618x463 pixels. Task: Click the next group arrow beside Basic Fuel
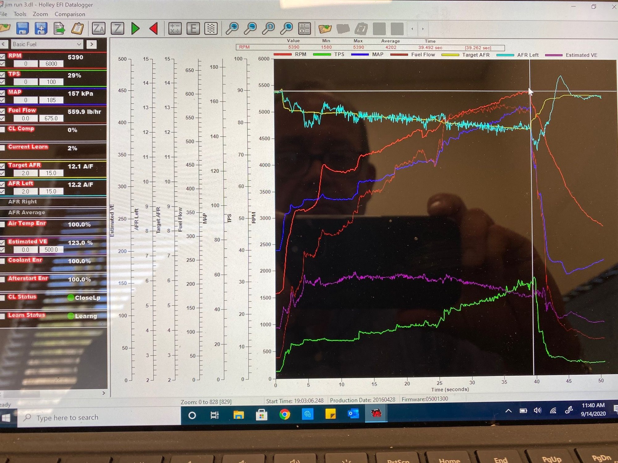(x=91, y=44)
